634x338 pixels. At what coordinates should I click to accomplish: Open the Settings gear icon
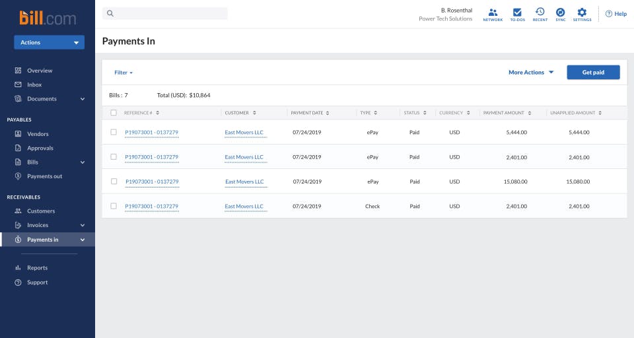(582, 13)
